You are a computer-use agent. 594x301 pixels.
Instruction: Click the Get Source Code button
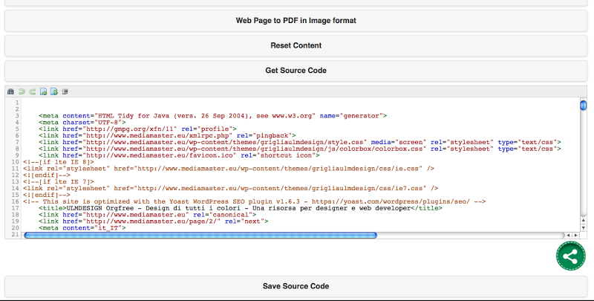point(296,71)
